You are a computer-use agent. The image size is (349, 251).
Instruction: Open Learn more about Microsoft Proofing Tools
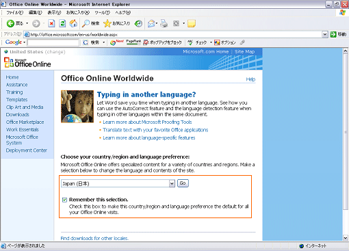pyautogui.click(x=147, y=122)
